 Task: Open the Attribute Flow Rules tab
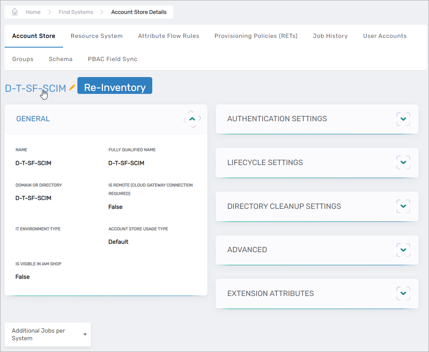(169, 36)
